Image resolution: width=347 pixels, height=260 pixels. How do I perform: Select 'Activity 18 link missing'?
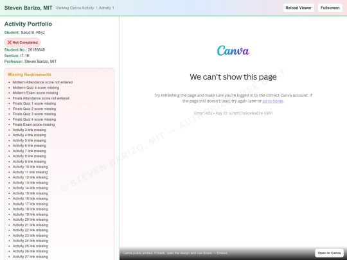(30, 209)
